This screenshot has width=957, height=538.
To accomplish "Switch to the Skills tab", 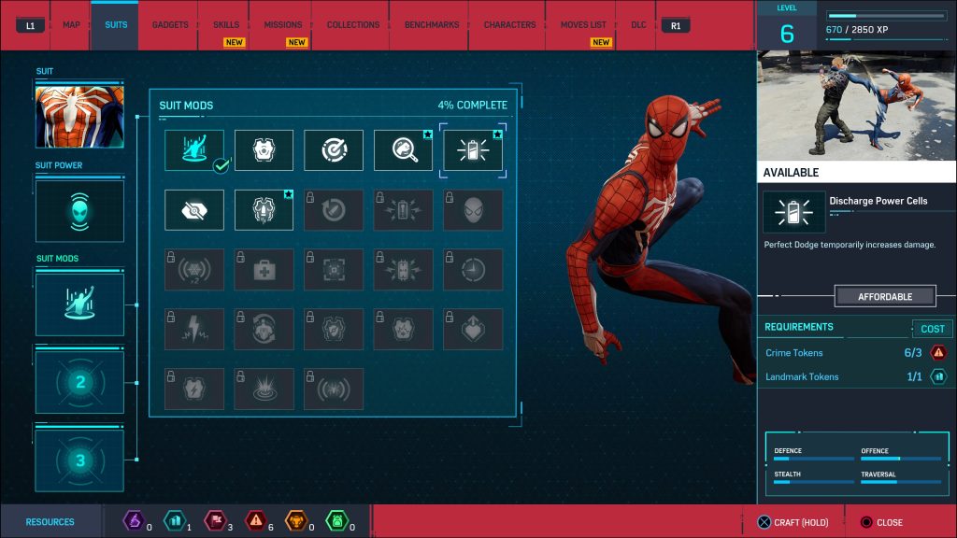I will [x=226, y=25].
